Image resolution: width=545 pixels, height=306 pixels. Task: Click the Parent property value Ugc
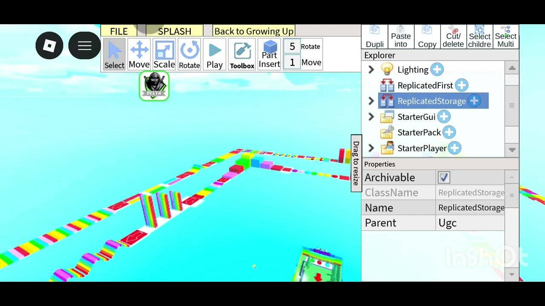coord(471,223)
